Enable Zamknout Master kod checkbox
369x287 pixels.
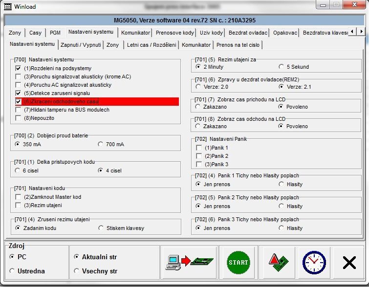[x=18, y=197]
